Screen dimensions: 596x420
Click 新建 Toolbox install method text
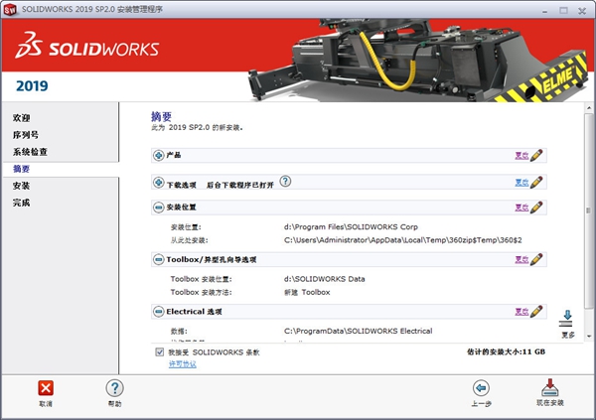(307, 292)
